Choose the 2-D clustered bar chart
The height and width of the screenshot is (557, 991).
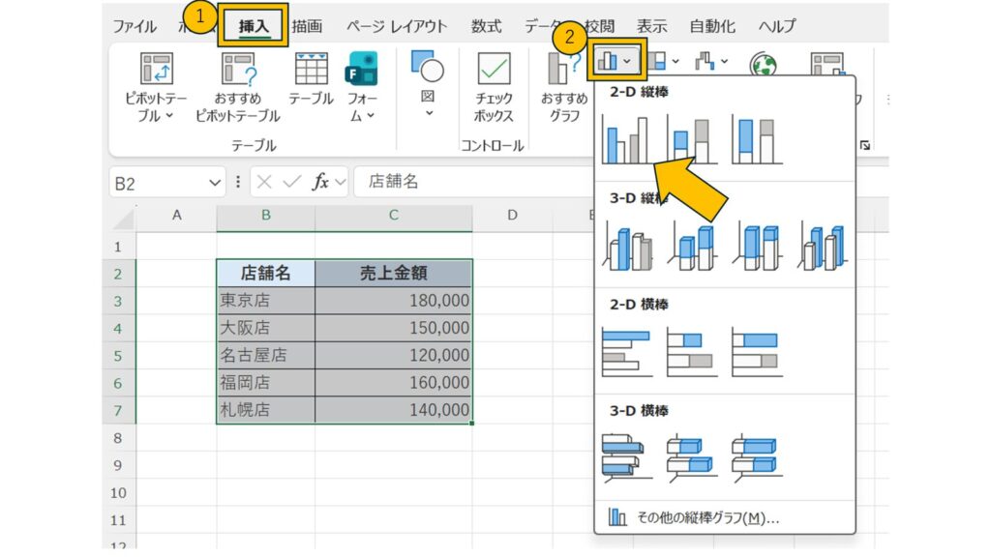(626, 351)
